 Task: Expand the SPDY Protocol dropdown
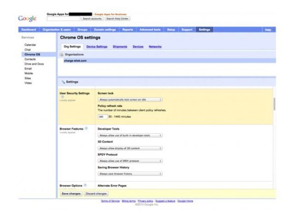coord(130,161)
